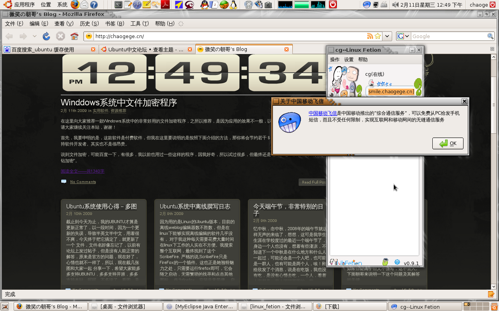This screenshot has width=499, height=311.
Task: Open the back/forward history dropdown arrow
Action: coord(34,36)
